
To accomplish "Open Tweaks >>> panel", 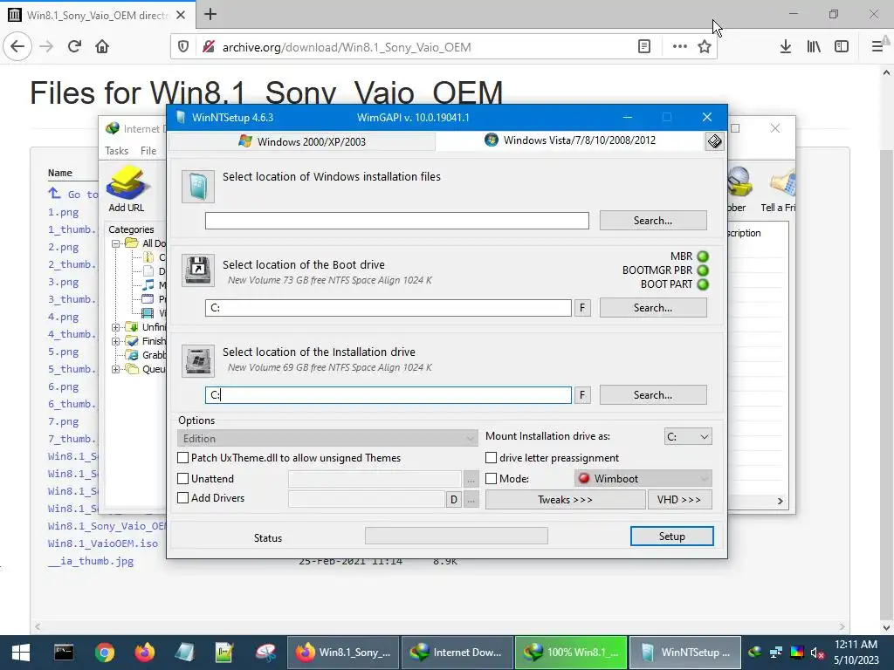I will click(x=565, y=500).
